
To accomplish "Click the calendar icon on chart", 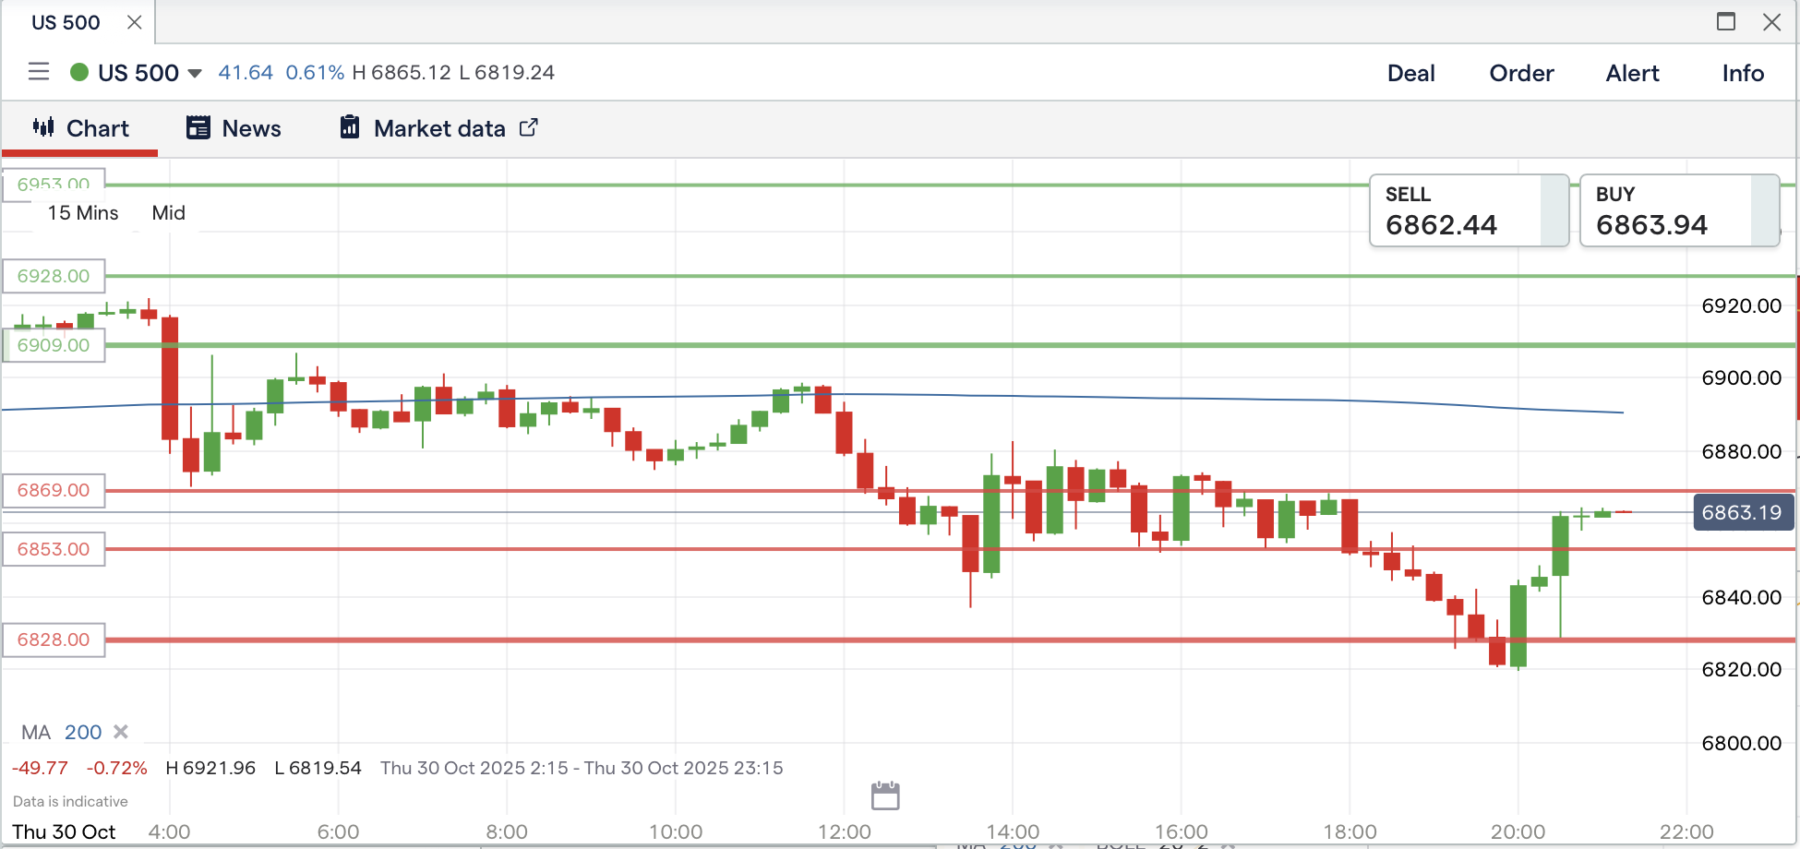I will coord(884,795).
